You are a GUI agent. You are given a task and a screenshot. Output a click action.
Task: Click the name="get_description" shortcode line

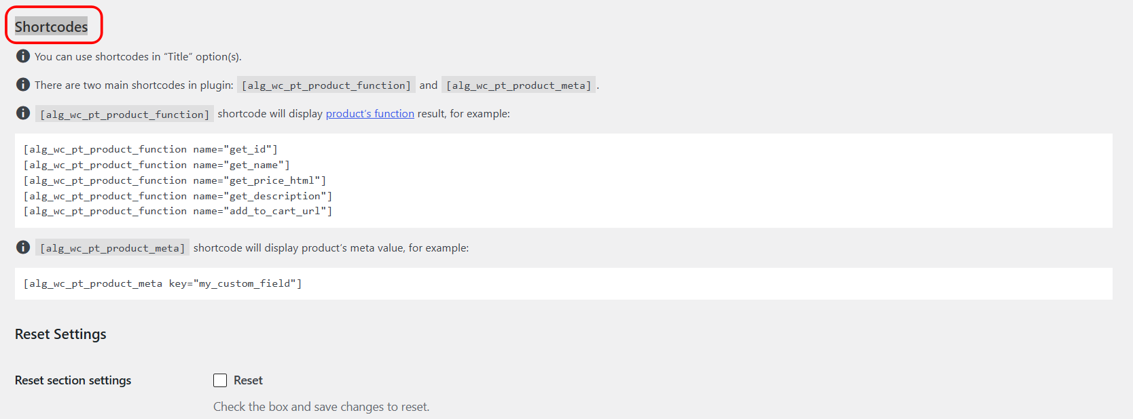tap(178, 196)
